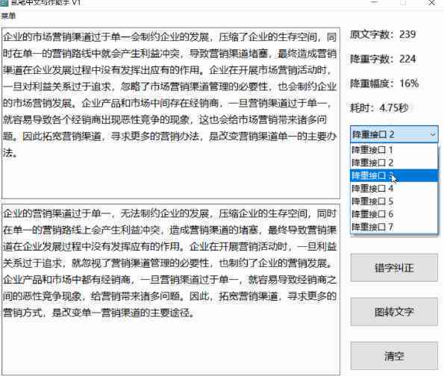This screenshot has width=444, height=376.
Task: Focus the upper original text box
Action: tap(171, 113)
